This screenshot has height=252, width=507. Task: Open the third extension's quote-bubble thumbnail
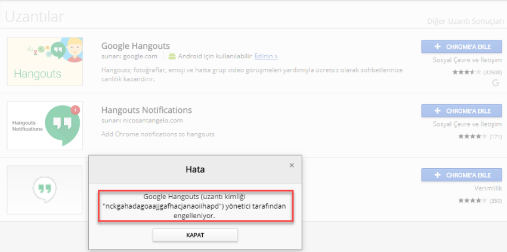tap(45, 190)
